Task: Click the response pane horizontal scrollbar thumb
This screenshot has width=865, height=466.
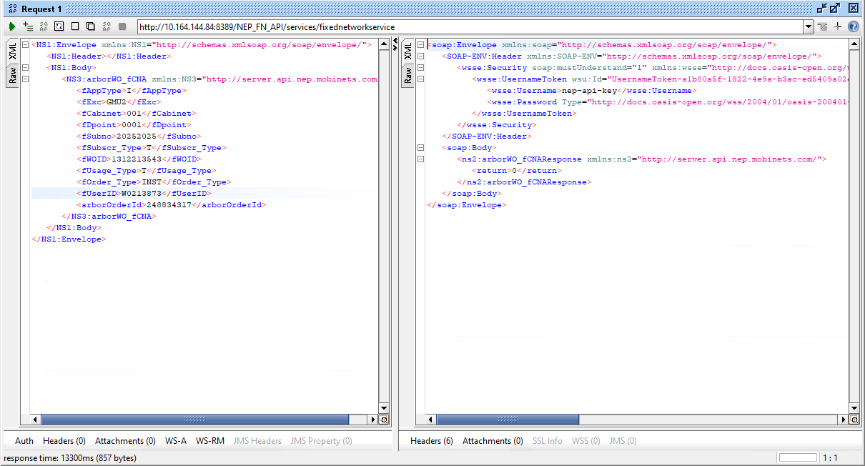Action: click(x=636, y=420)
